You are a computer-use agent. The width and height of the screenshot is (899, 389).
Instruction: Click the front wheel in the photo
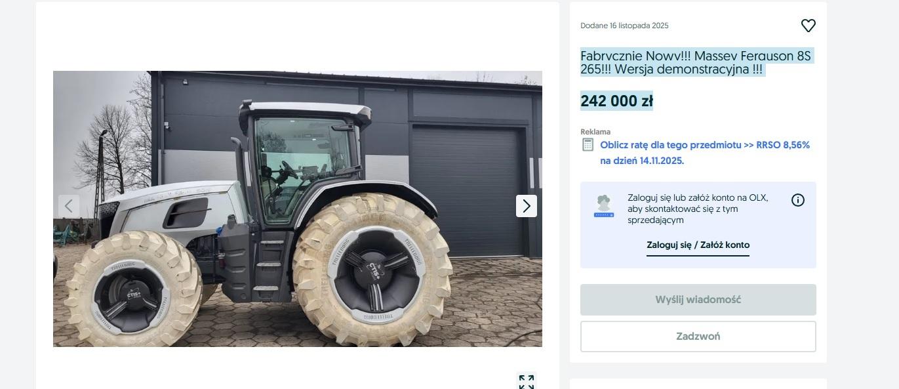pyautogui.click(x=132, y=289)
